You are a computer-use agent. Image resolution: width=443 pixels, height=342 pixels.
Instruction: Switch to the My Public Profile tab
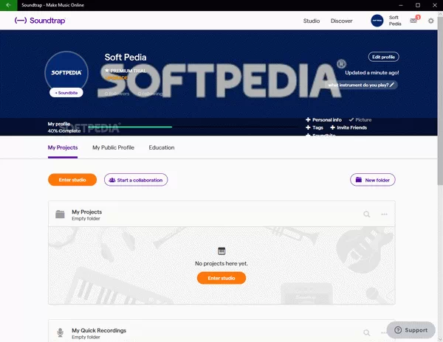pos(113,147)
